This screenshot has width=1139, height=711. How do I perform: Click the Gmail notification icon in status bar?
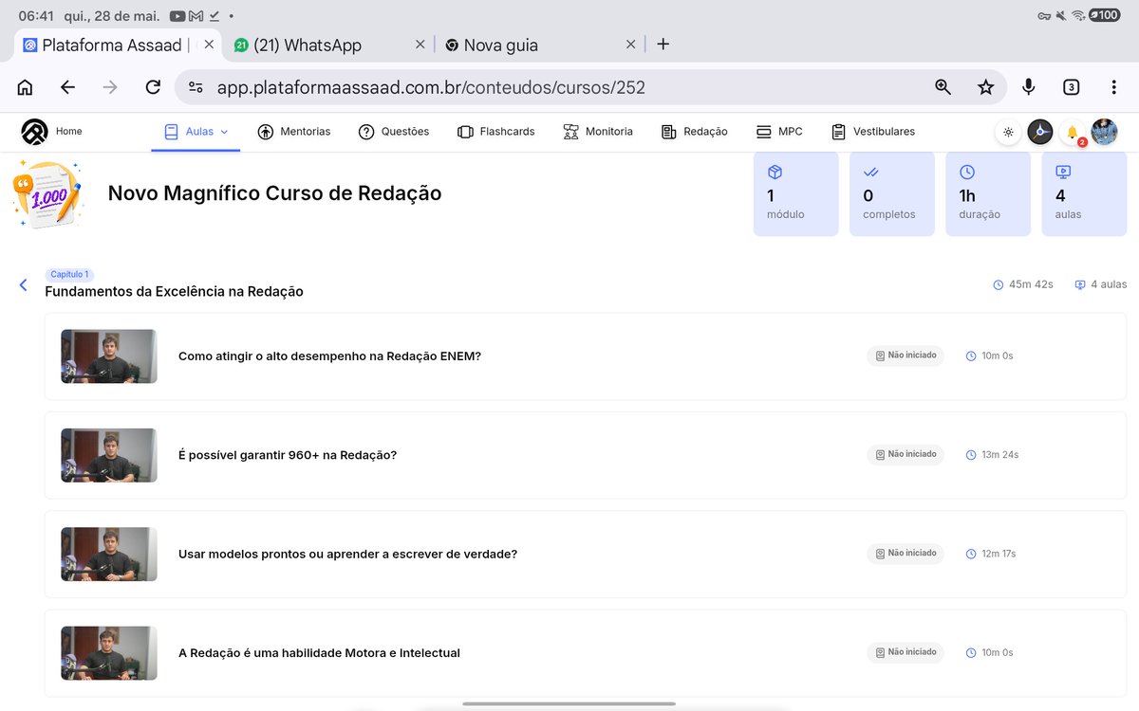click(196, 16)
